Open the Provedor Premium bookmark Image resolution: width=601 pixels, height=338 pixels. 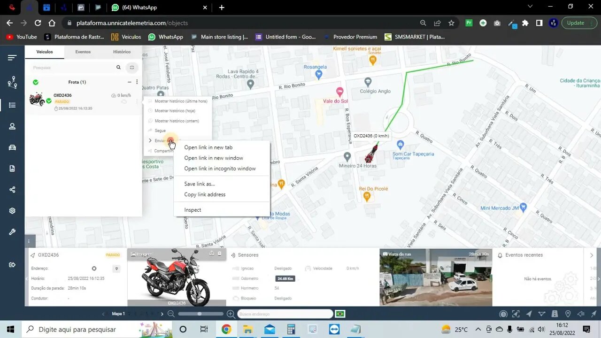[x=350, y=37]
